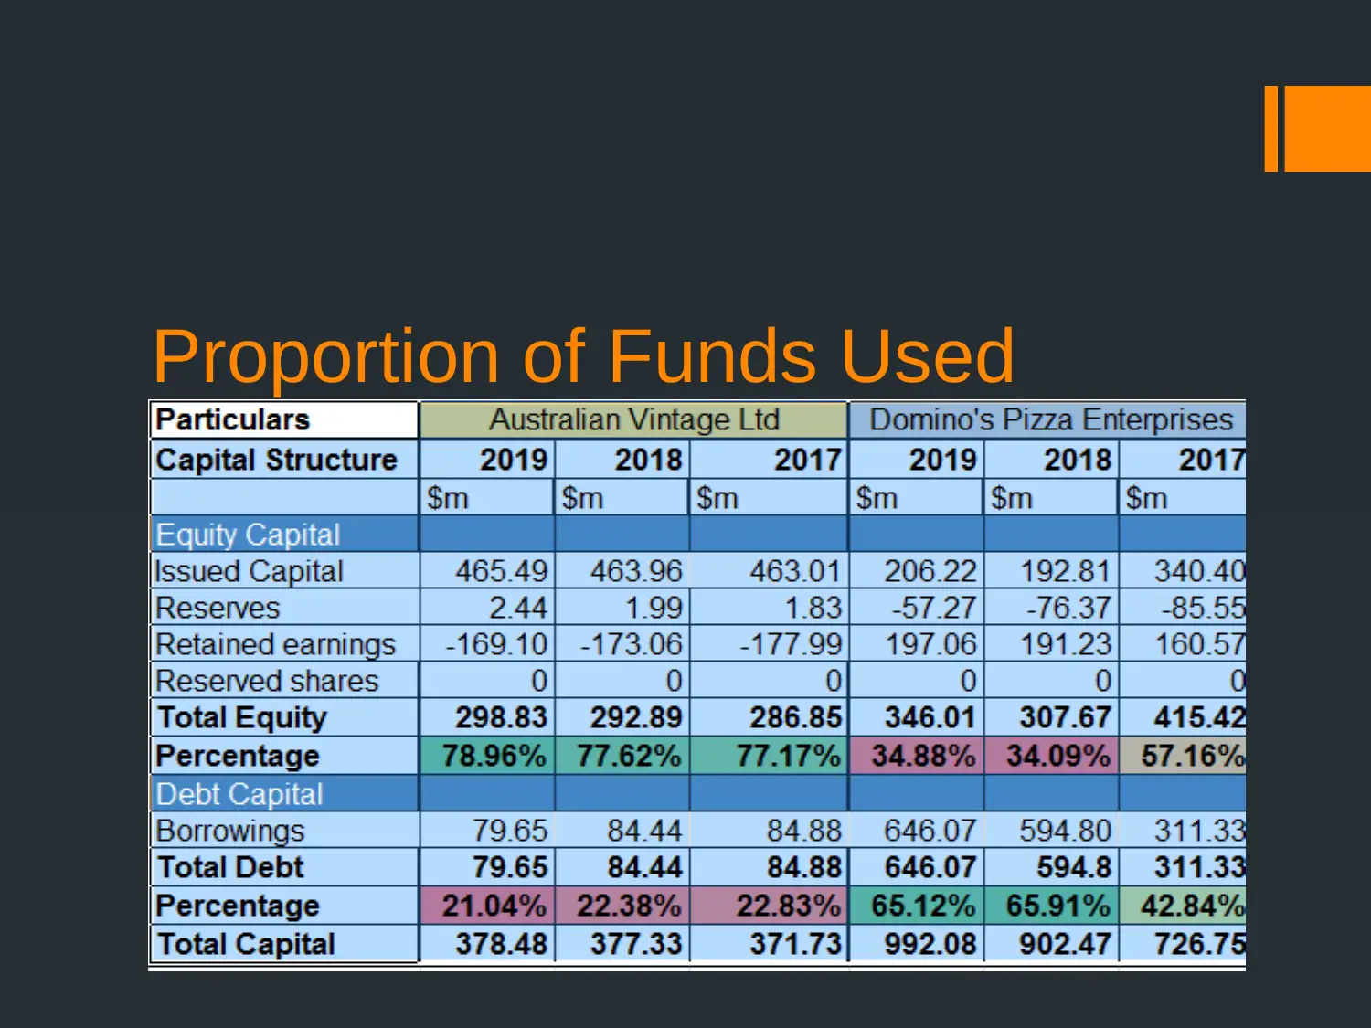Select the Issued Capital value 340.40
This screenshot has width=1371, height=1028.
[x=1199, y=571]
